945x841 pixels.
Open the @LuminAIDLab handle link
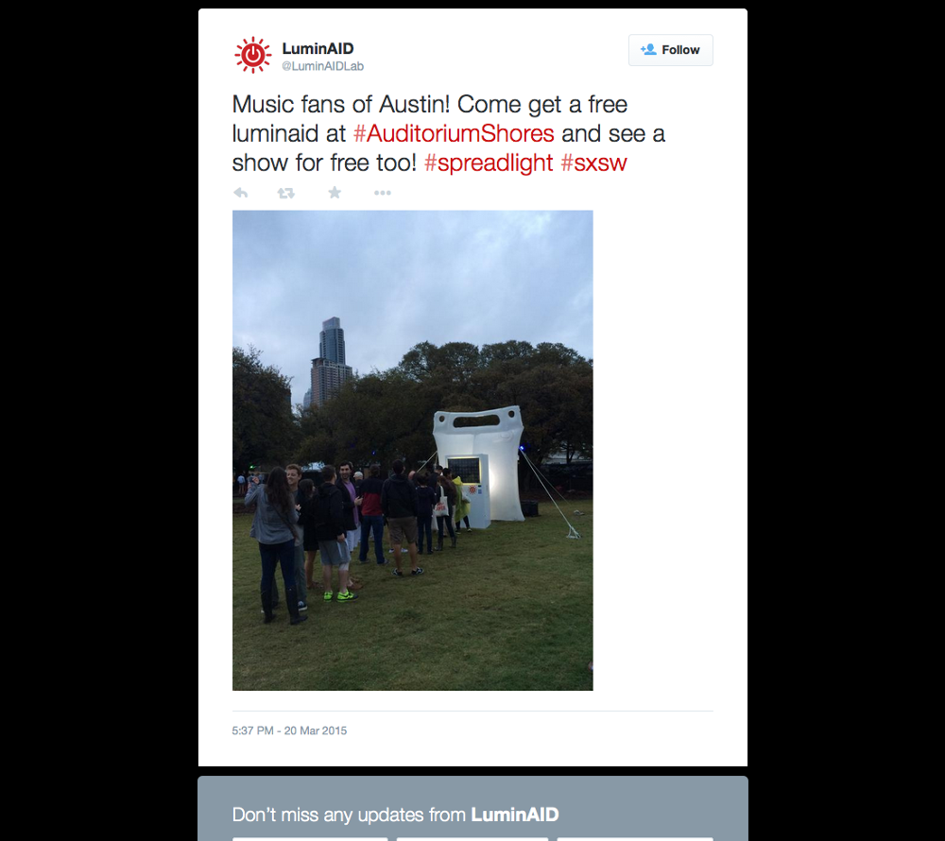point(322,66)
